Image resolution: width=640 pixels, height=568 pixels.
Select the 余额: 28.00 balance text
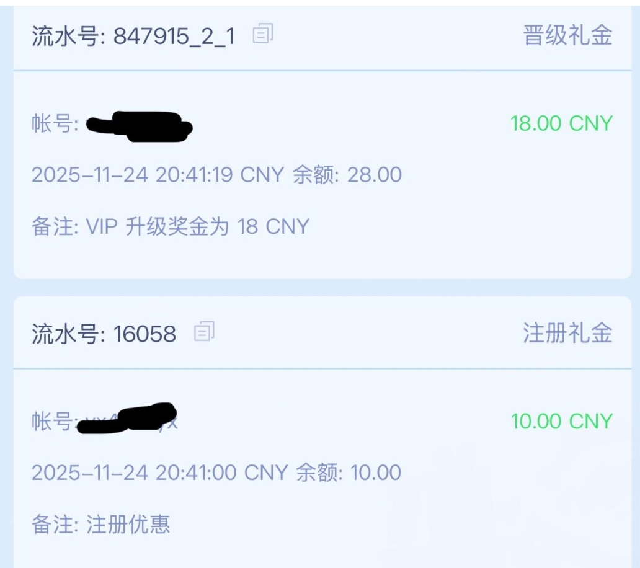(347, 175)
